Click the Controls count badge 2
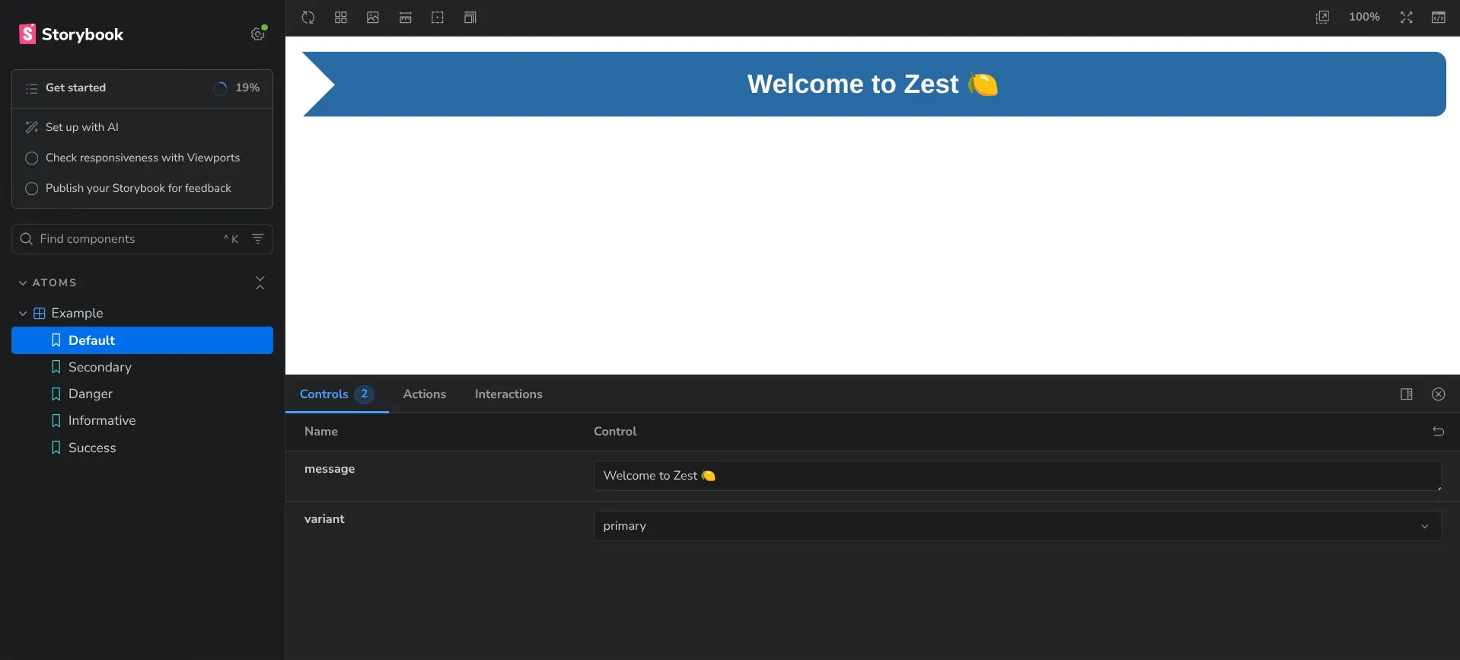The height and width of the screenshot is (660, 1460). 365,394
